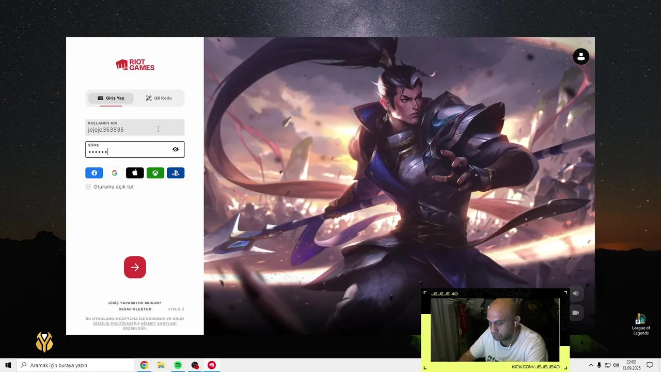The image size is (661, 372).
Task: Open the Hizmet Şartları link
Action: coord(159,323)
